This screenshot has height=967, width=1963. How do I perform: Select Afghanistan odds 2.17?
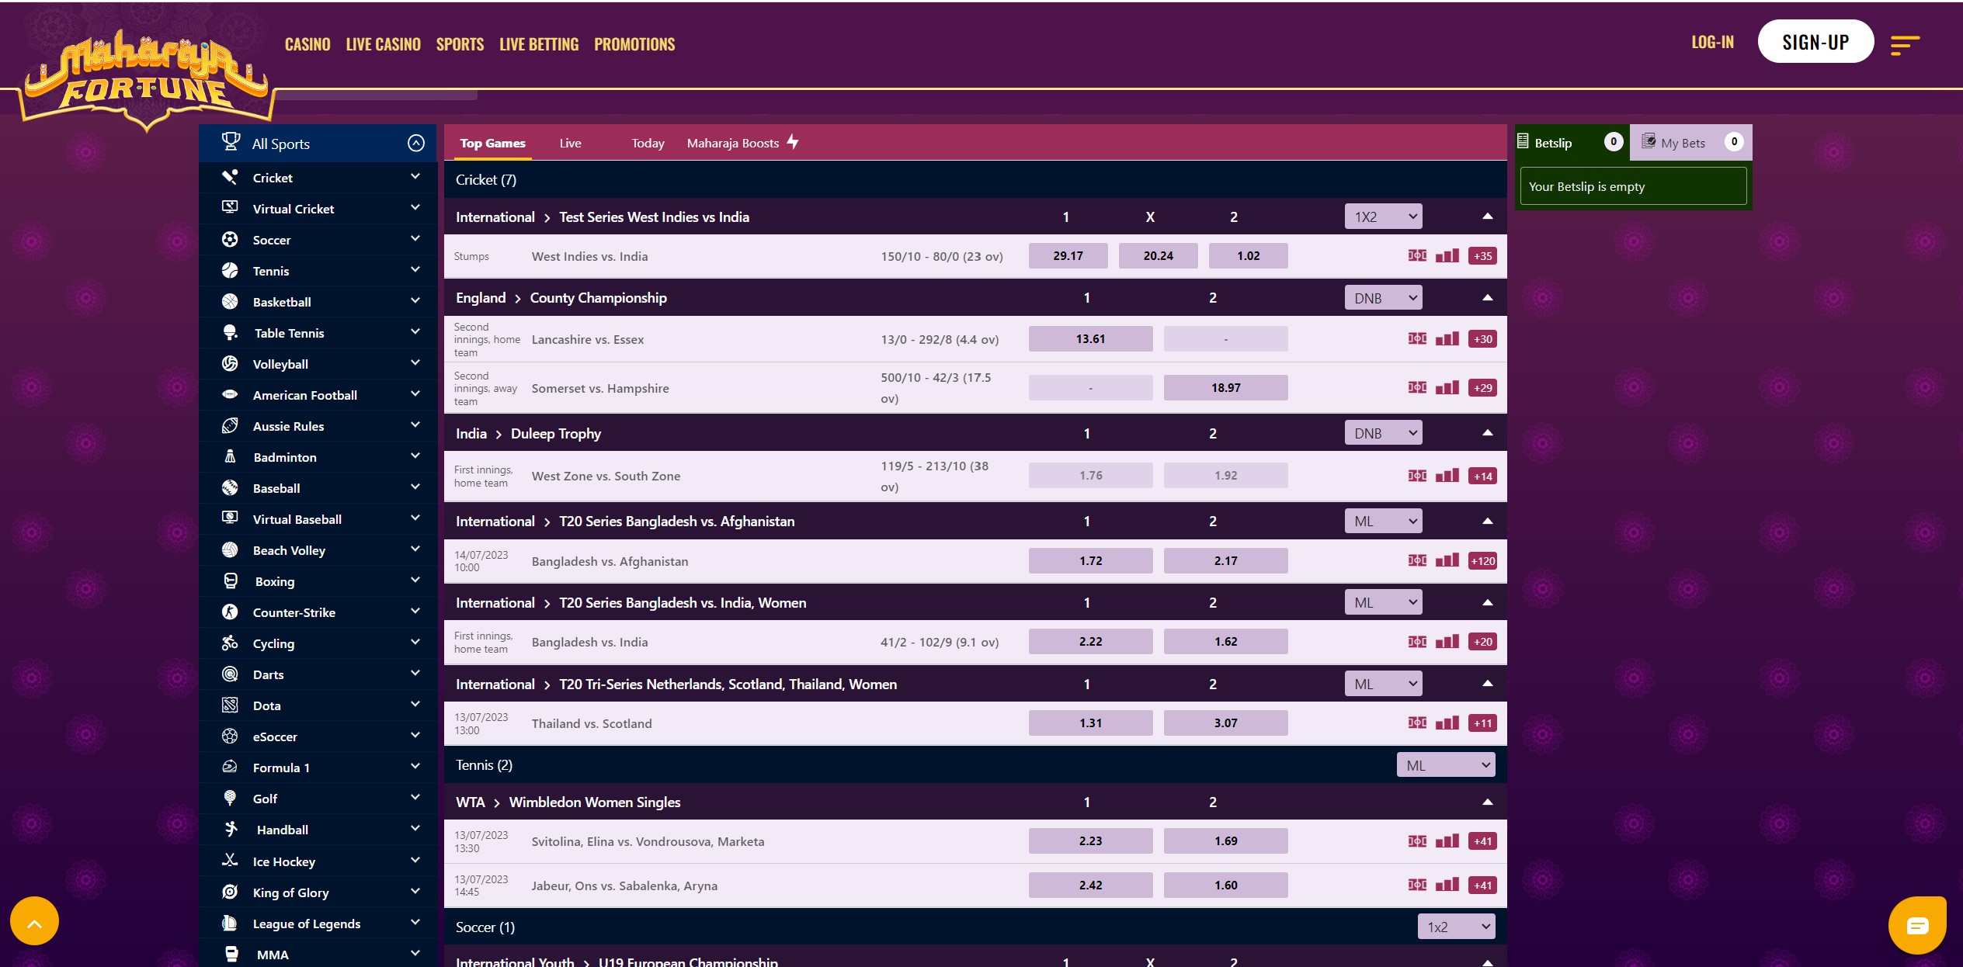pyautogui.click(x=1225, y=560)
